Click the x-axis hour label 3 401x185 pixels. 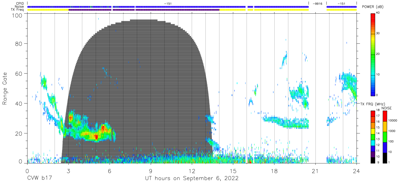tap(69, 171)
